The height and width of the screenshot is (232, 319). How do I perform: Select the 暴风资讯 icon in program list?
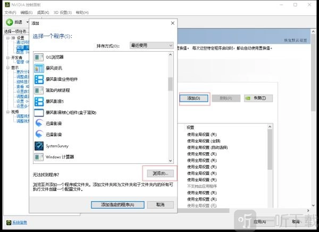point(38,68)
